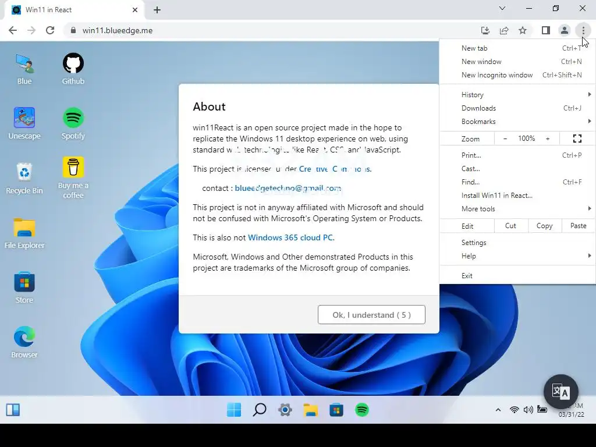
Task: Open the profile avatar button
Action: coord(565,30)
